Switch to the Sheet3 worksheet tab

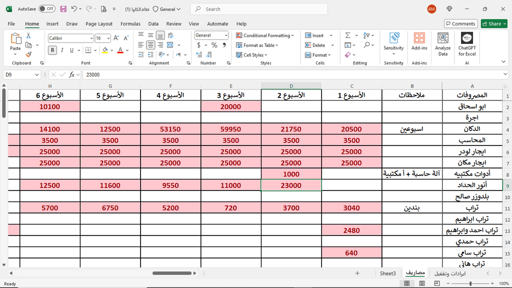(x=387, y=273)
